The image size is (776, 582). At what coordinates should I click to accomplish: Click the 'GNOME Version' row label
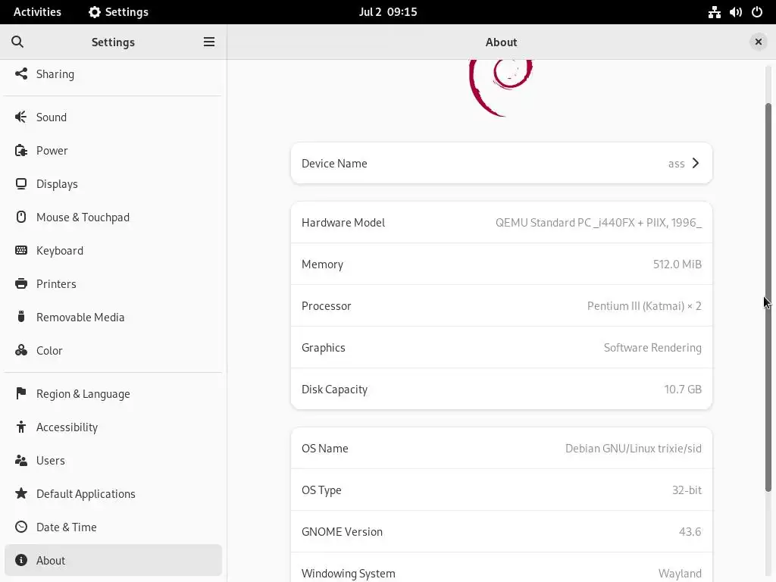[x=342, y=531]
